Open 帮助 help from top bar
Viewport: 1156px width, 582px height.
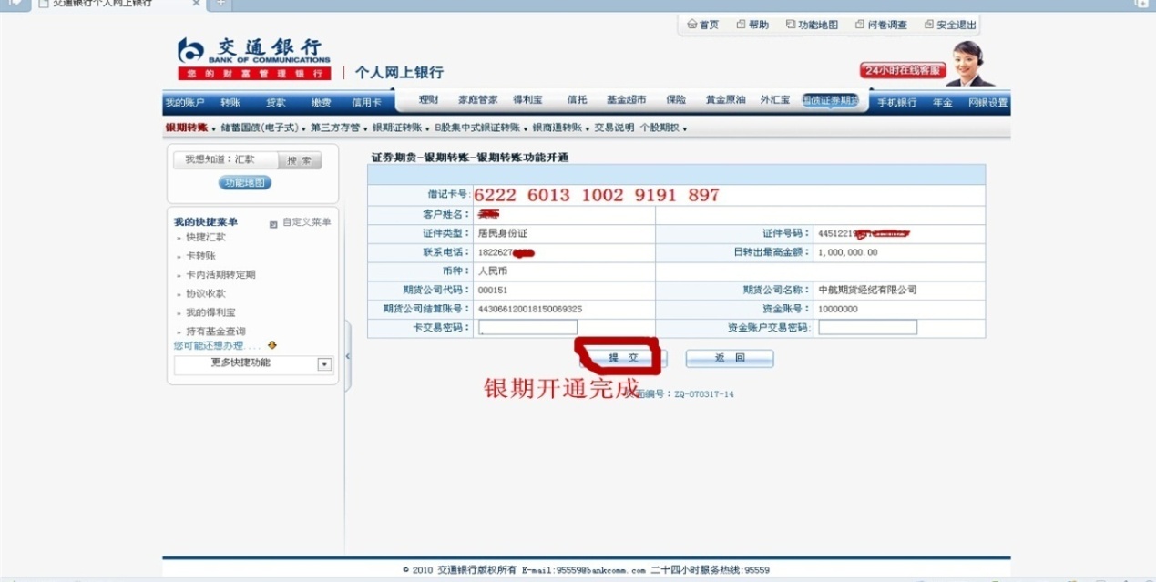click(x=752, y=25)
